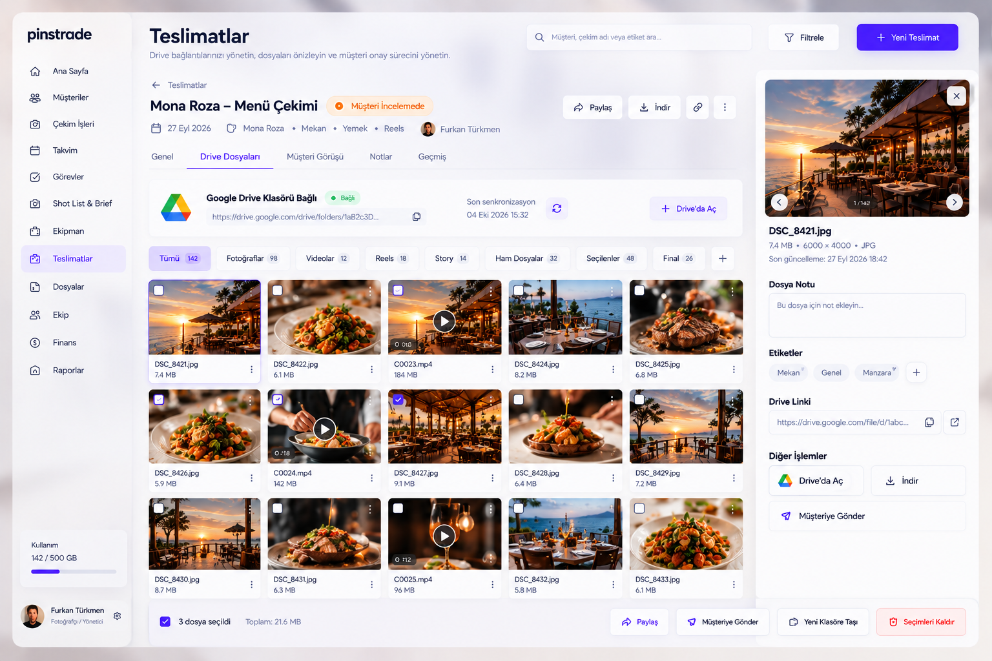
Task: Show previous preview image with left arrow
Action: coord(779,202)
